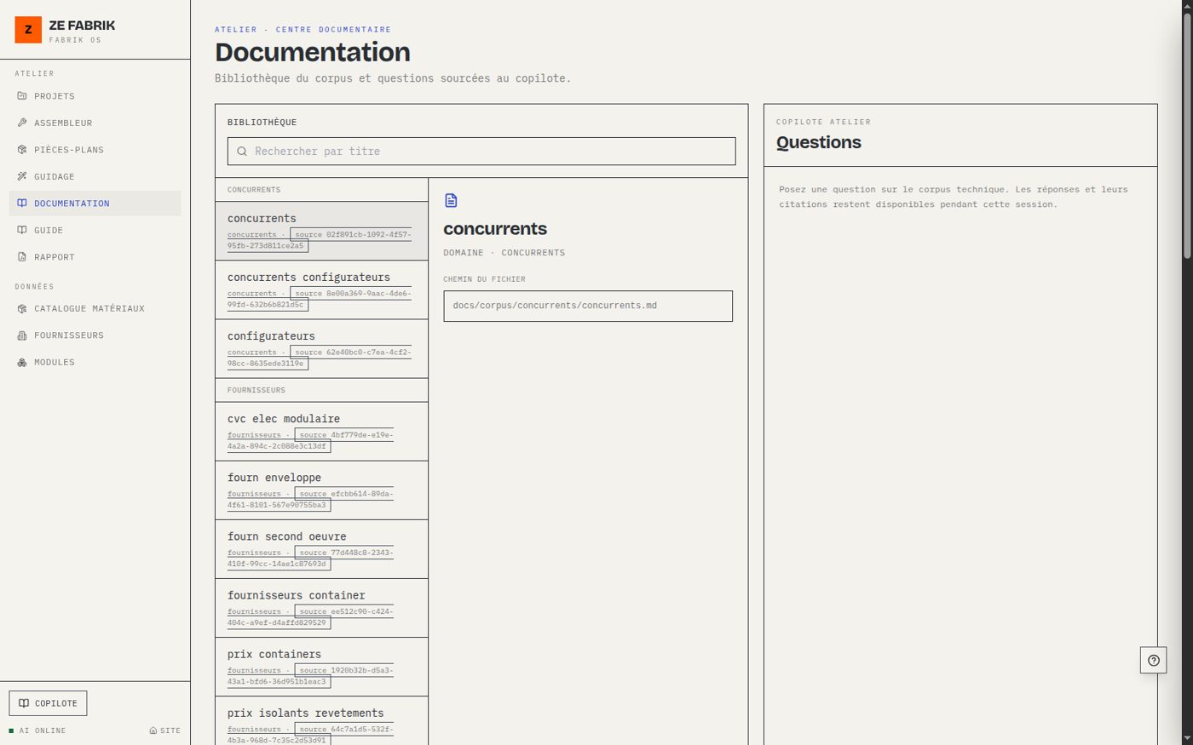Click the Fournisseurs building icon

22,335
